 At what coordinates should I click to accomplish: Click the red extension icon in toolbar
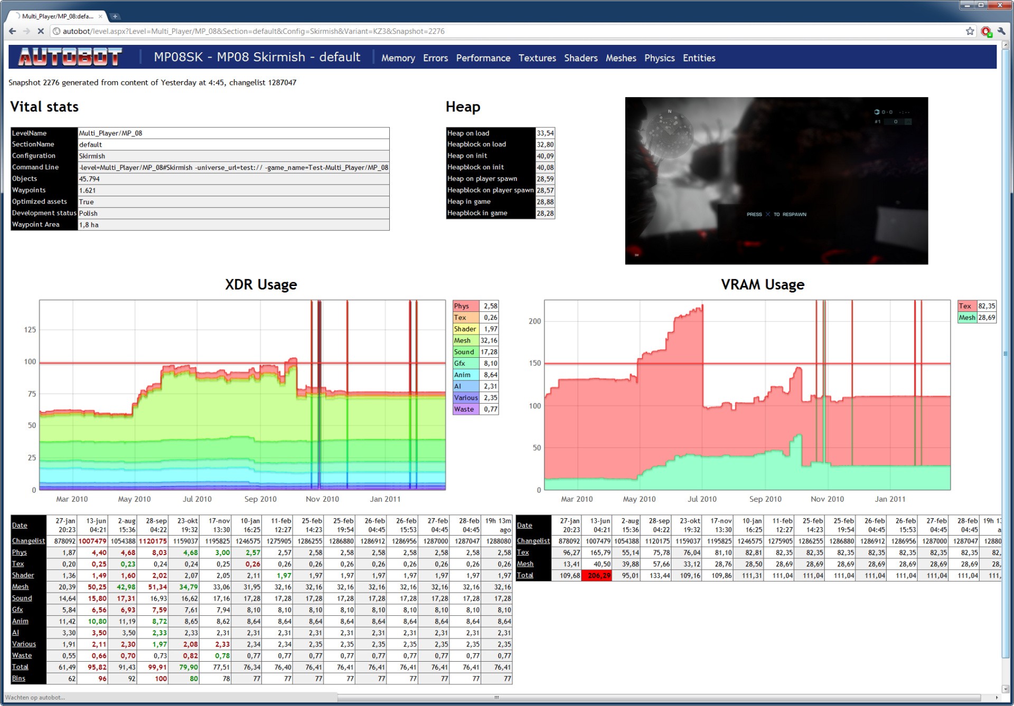tap(985, 32)
